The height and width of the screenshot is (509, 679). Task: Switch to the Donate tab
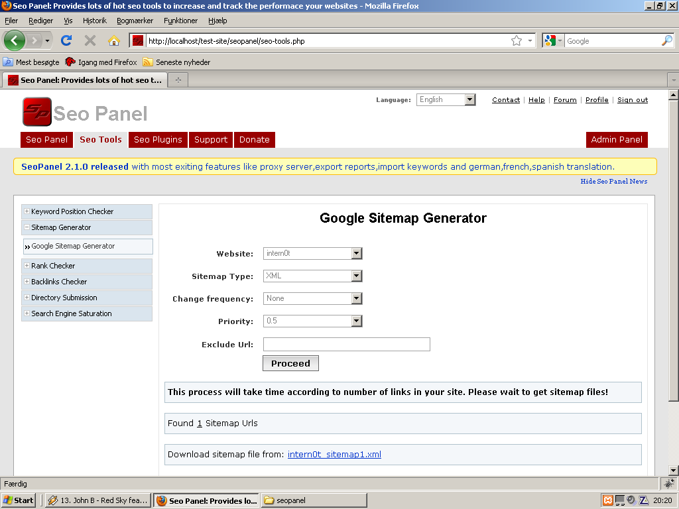[254, 139]
